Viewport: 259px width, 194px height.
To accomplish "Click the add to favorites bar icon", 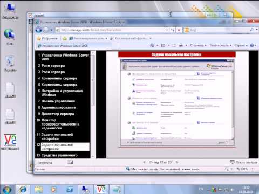I will pyautogui.click(x=65, y=38).
